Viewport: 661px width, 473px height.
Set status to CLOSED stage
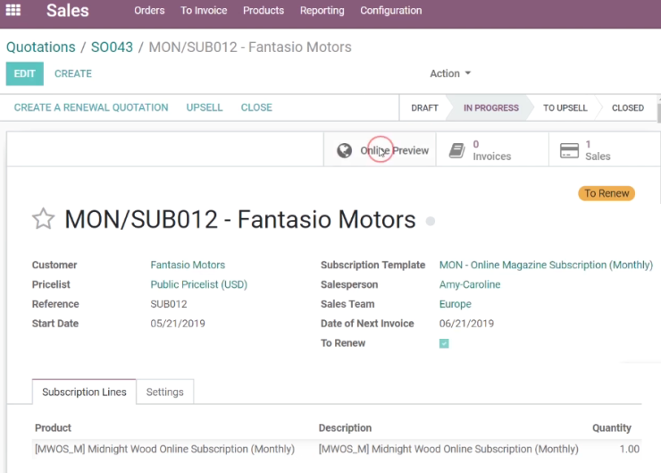tap(628, 108)
